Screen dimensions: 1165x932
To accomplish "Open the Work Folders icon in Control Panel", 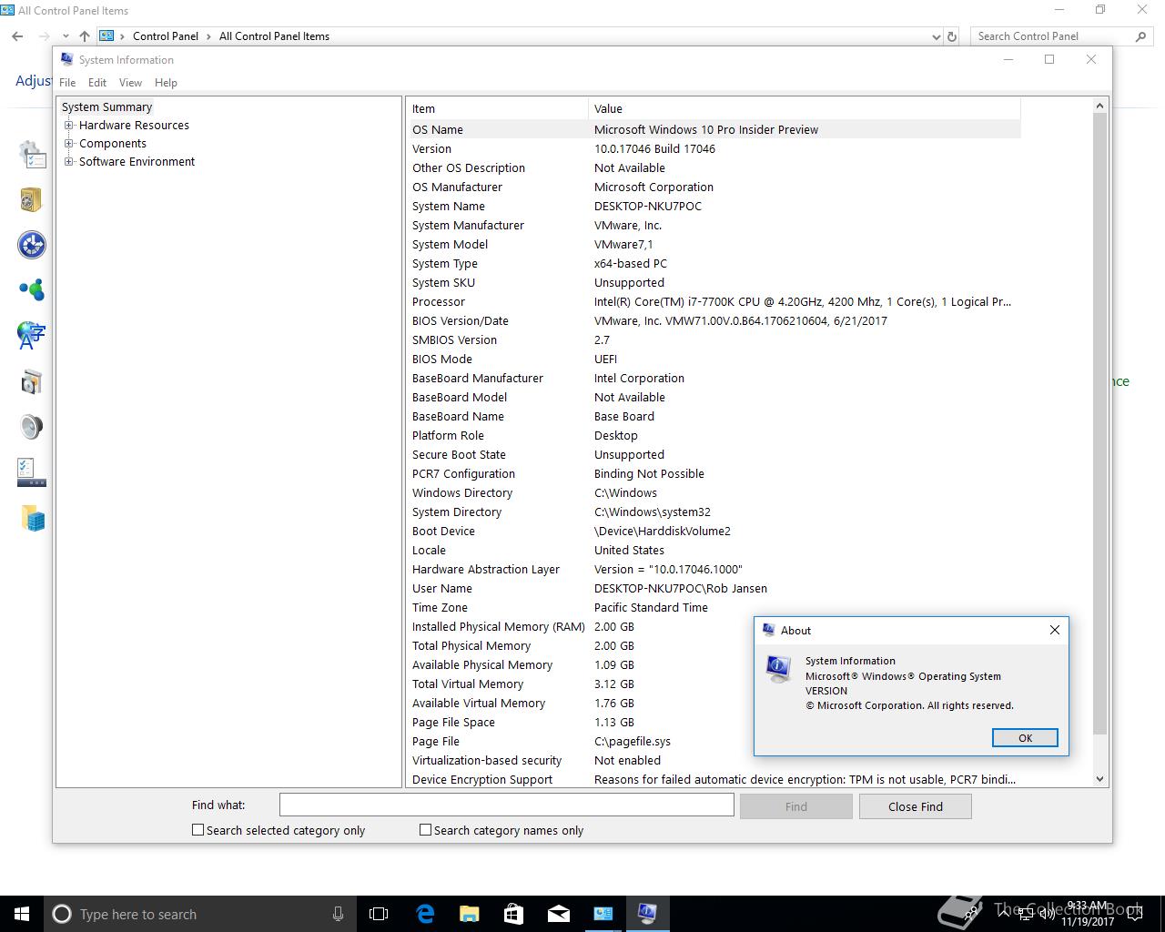I will click(x=32, y=518).
